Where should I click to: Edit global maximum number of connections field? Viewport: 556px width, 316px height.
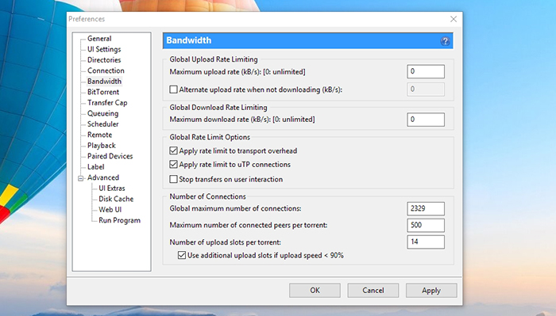click(x=426, y=208)
